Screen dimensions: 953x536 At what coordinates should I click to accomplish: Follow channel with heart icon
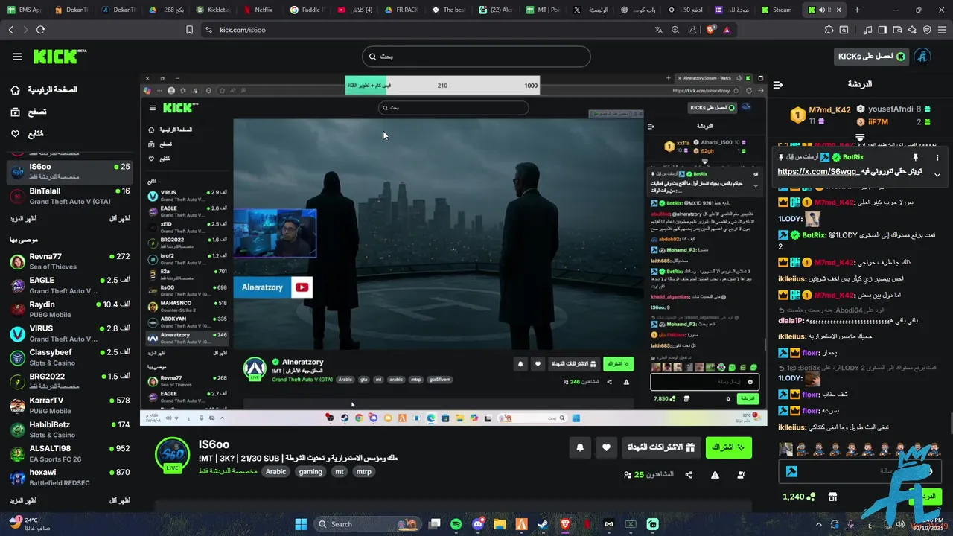pyautogui.click(x=606, y=447)
